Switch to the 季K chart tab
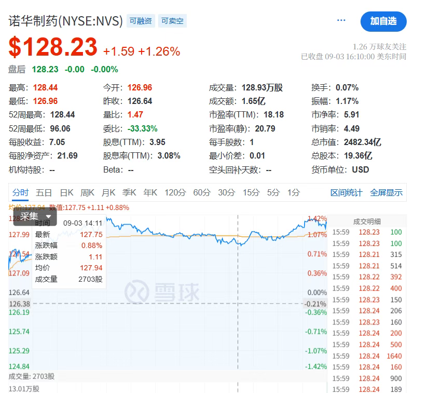Image resolution: width=428 pixels, height=393 pixels. pyautogui.click(x=129, y=192)
